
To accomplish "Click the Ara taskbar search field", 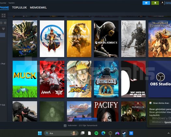I will pyautogui.click(x=61, y=133).
